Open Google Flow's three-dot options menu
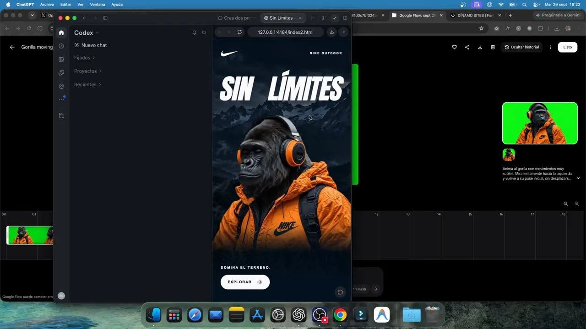The height and width of the screenshot is (329, 586). (x=550, y=47)
